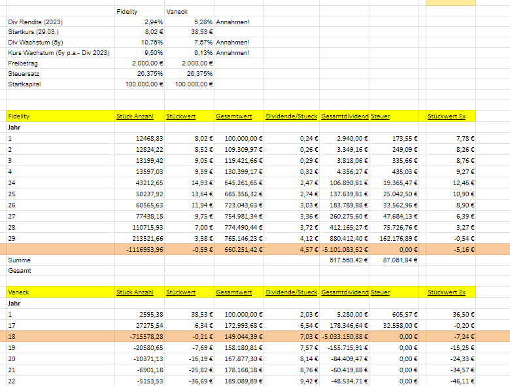Viewport: 510px width, 386px height.
Task: Click the 87.061,84 € tax total cell
Action: [399, 260]
